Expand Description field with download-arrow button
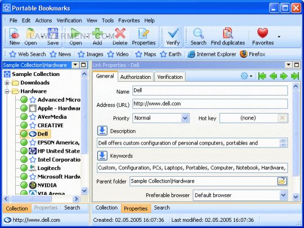The image size is (304, 228). pos(102,131)
